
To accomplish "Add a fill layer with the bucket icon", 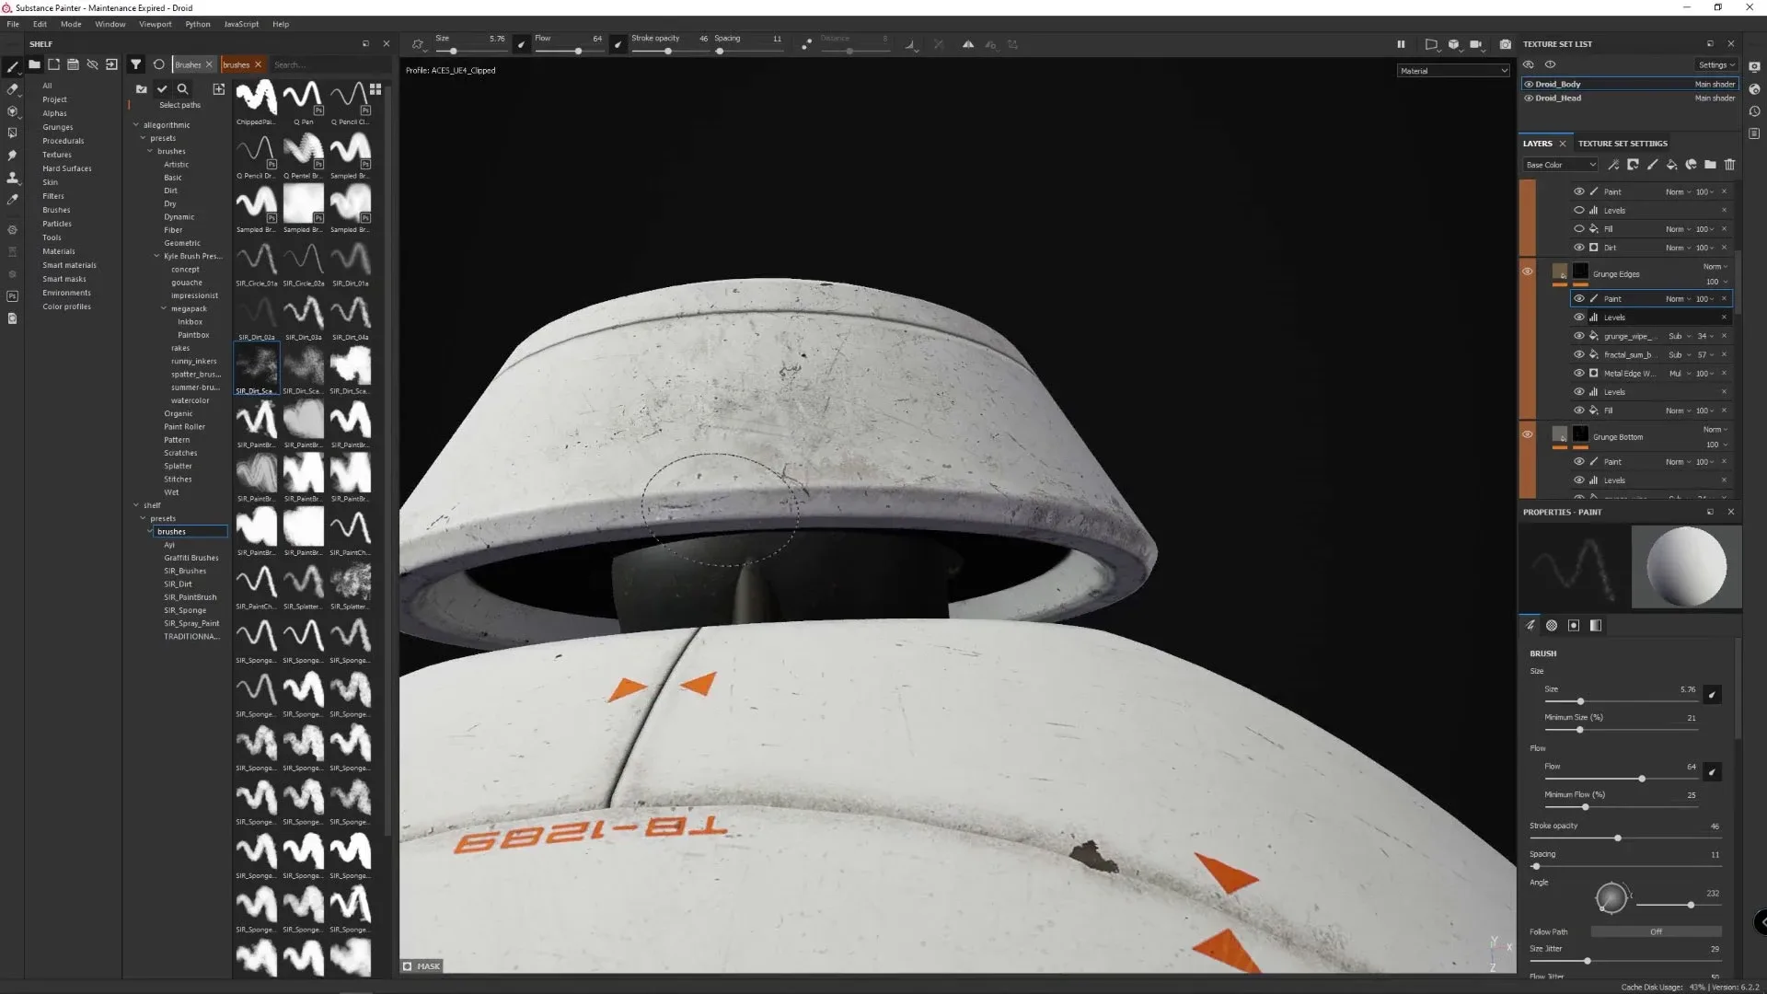I will click(x=1671, y=165).
